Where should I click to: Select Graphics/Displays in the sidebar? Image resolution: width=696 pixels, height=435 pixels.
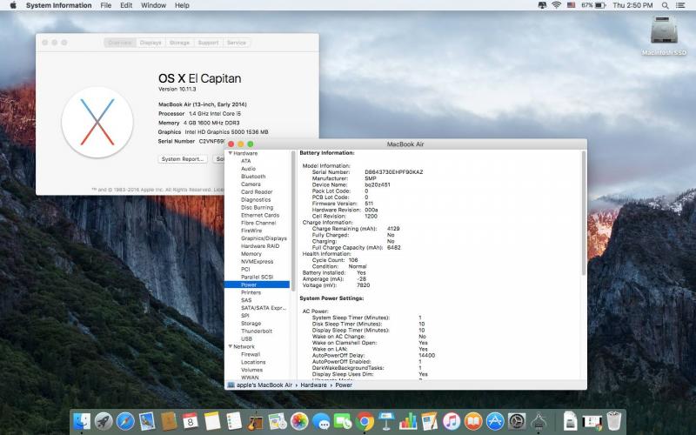(x=264, y=238)
